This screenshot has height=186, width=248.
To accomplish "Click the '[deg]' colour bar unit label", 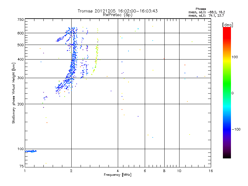I will pos(228,25).
